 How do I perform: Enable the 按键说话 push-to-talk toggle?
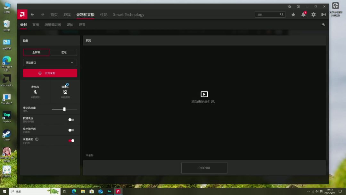[71, 120]
